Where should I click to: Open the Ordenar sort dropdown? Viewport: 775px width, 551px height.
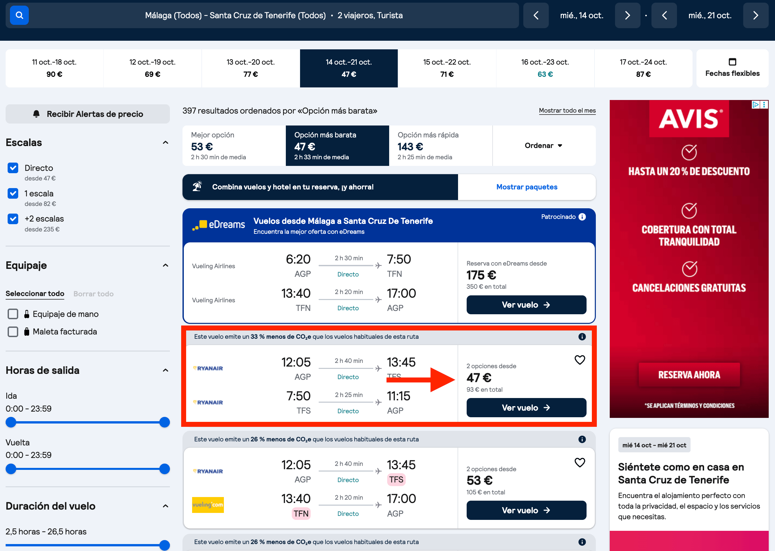click(x=543, y=146)
